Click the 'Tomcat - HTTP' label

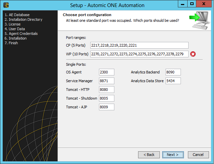point(78,90)
